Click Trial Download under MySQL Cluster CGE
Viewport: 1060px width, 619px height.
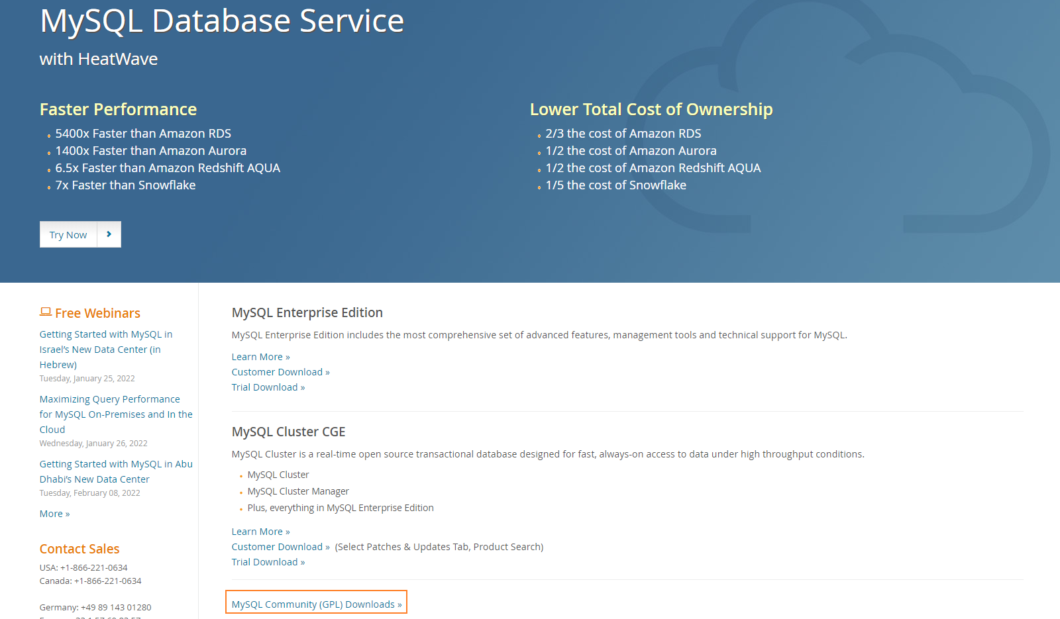(x=268, y=562)
